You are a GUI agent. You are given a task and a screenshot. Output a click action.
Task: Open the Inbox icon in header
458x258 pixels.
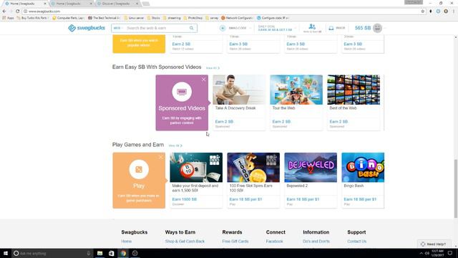(331, 28)
